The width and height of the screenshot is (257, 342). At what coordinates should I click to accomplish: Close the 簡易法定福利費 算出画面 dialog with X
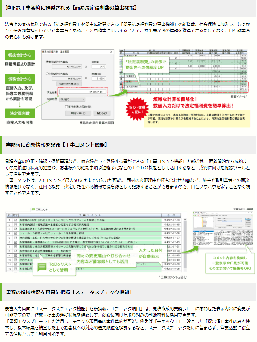click(111, 51)
